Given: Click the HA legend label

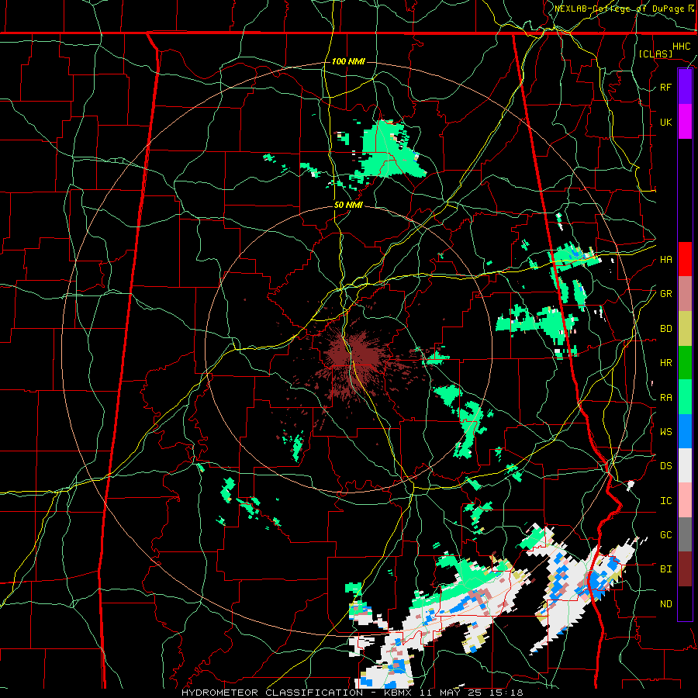Looking at the screenshot, I should coord(666,260).
